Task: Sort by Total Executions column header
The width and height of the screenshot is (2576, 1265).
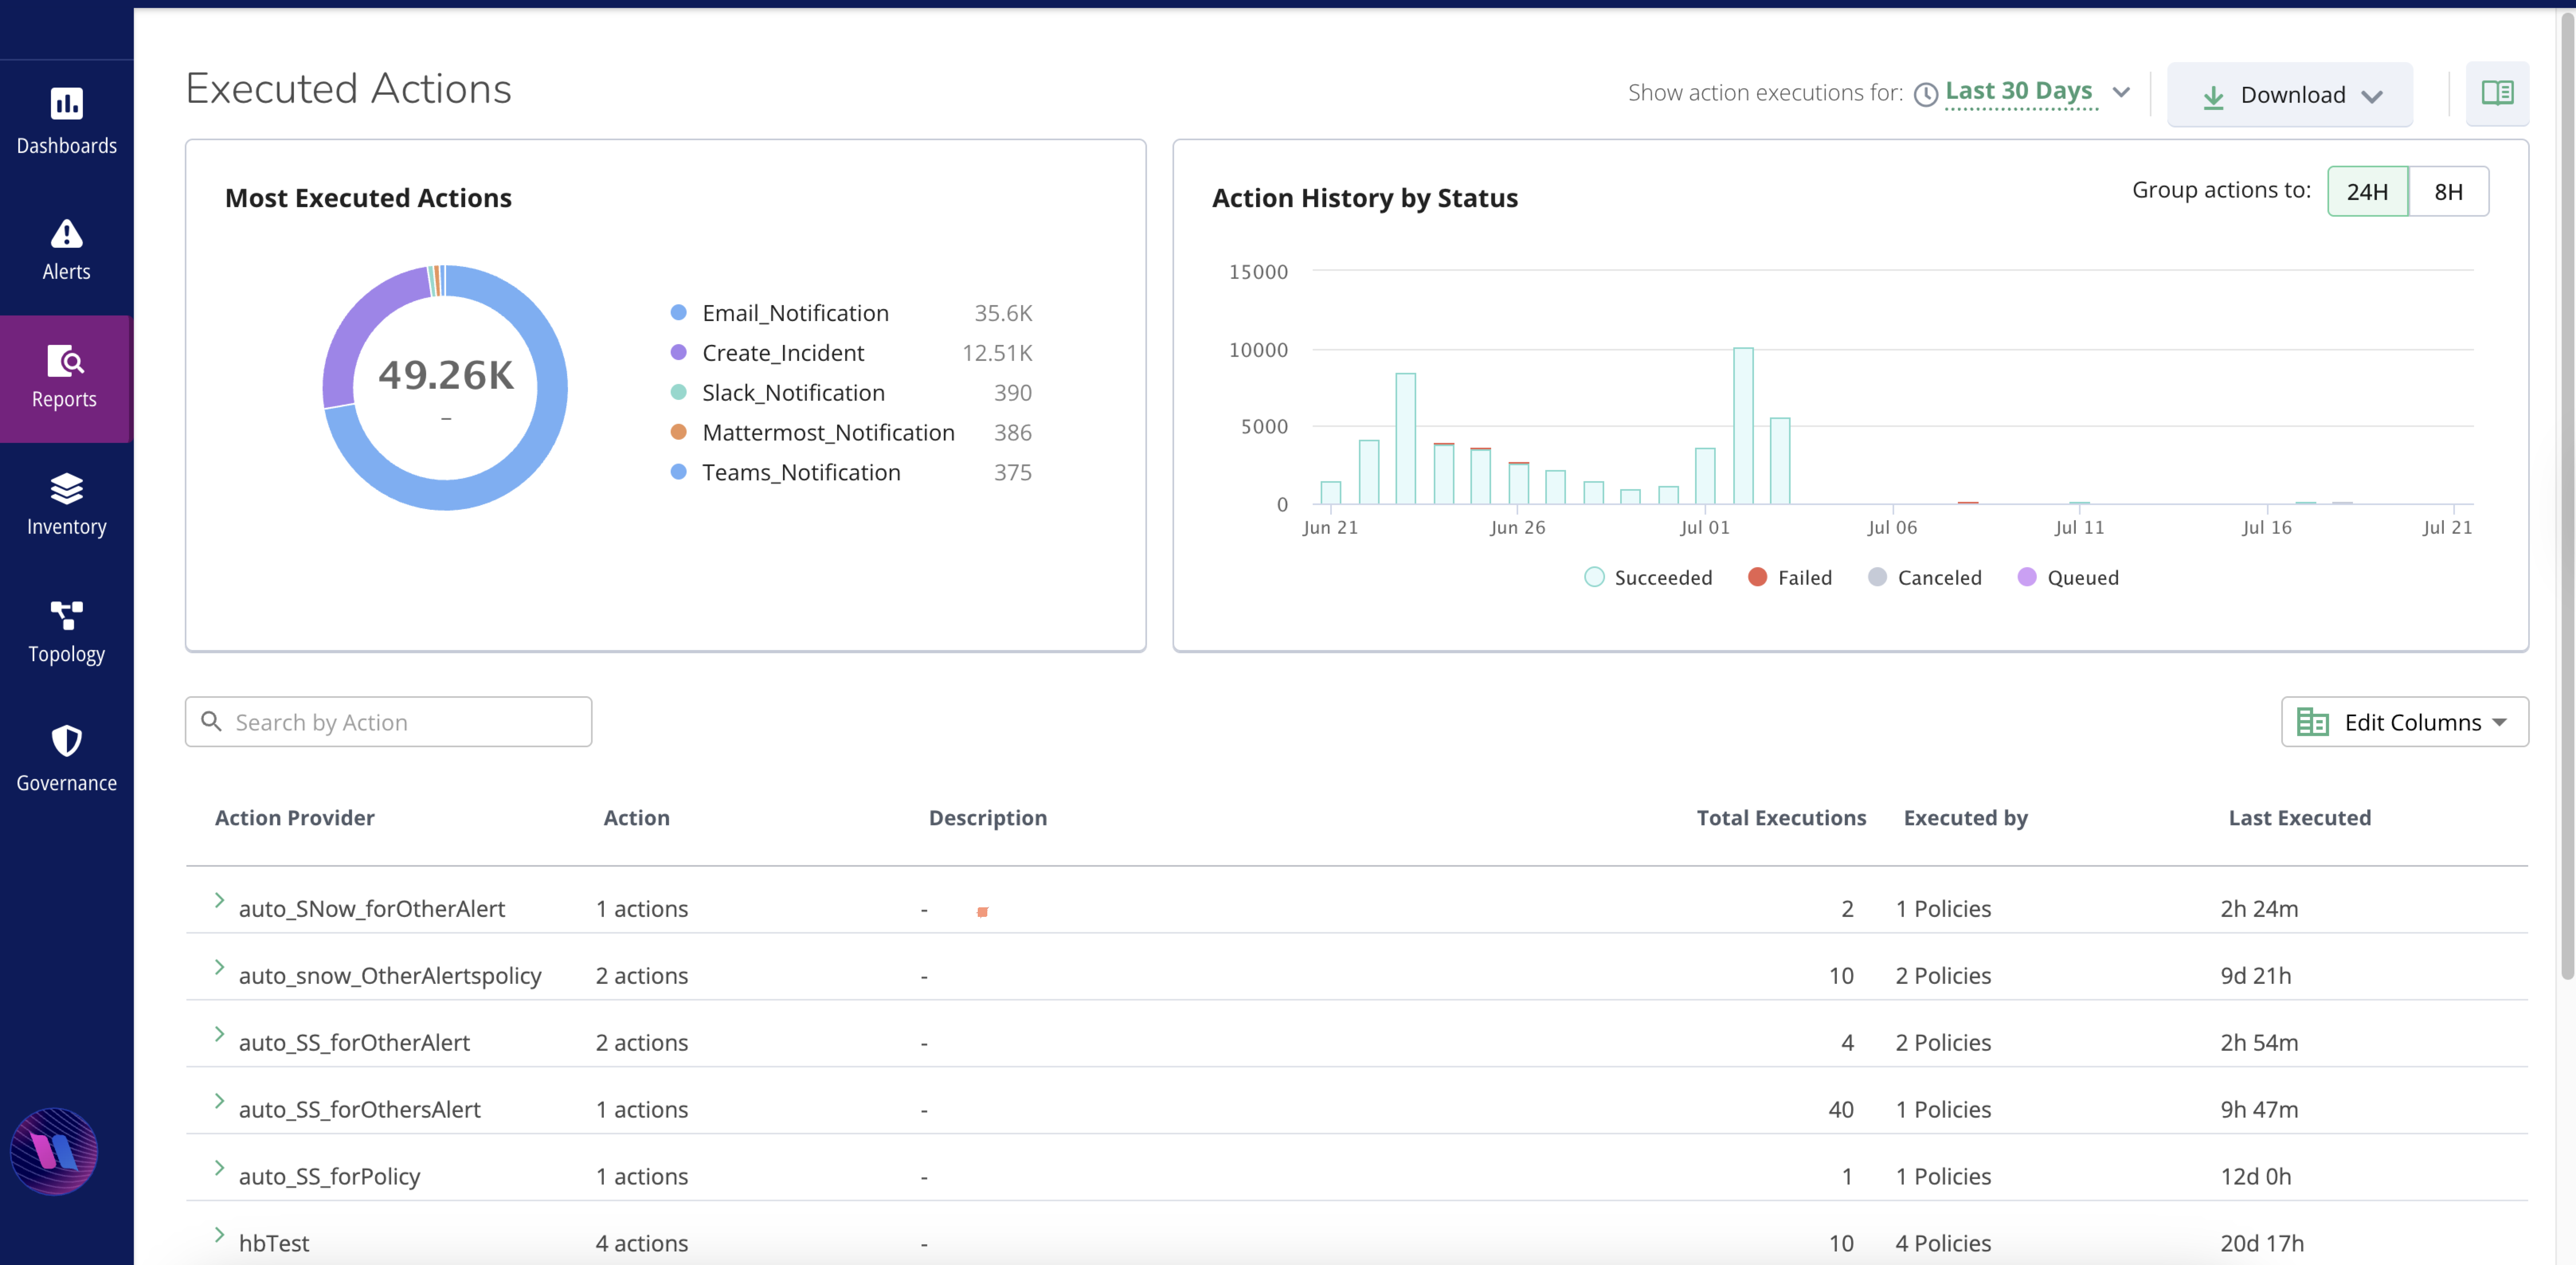Action: (1781, 818)
